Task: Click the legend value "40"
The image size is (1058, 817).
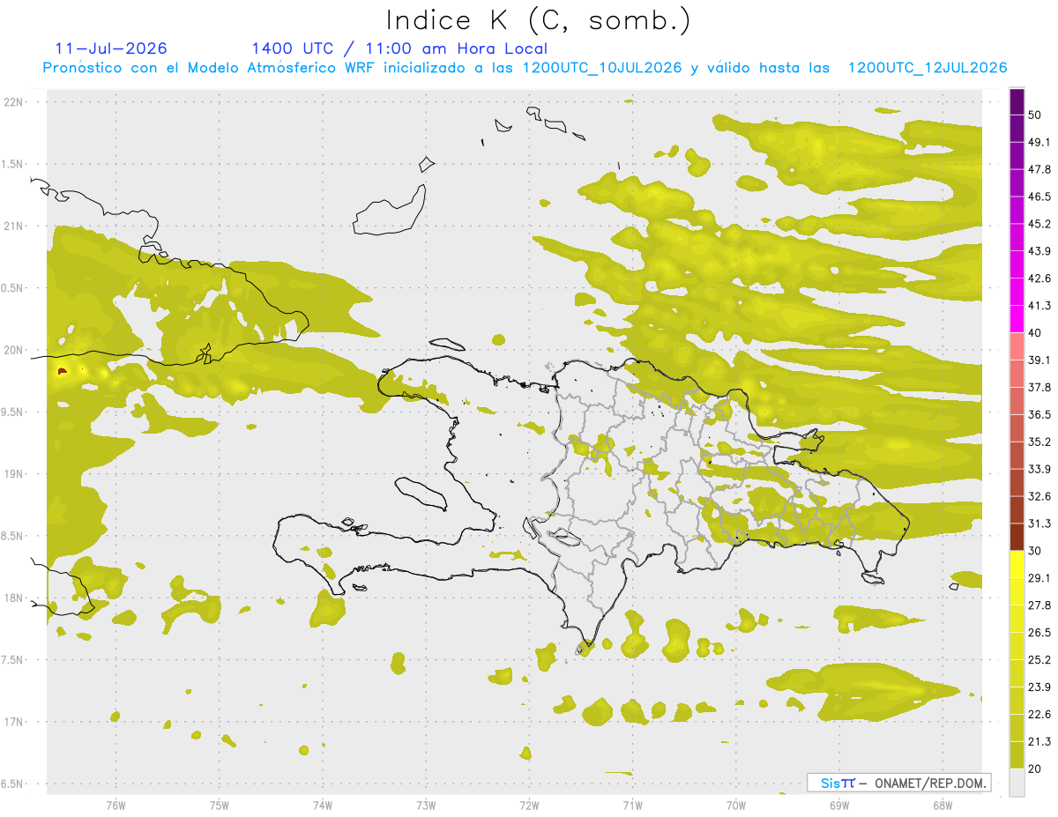Action: [x=1035, y=333]
